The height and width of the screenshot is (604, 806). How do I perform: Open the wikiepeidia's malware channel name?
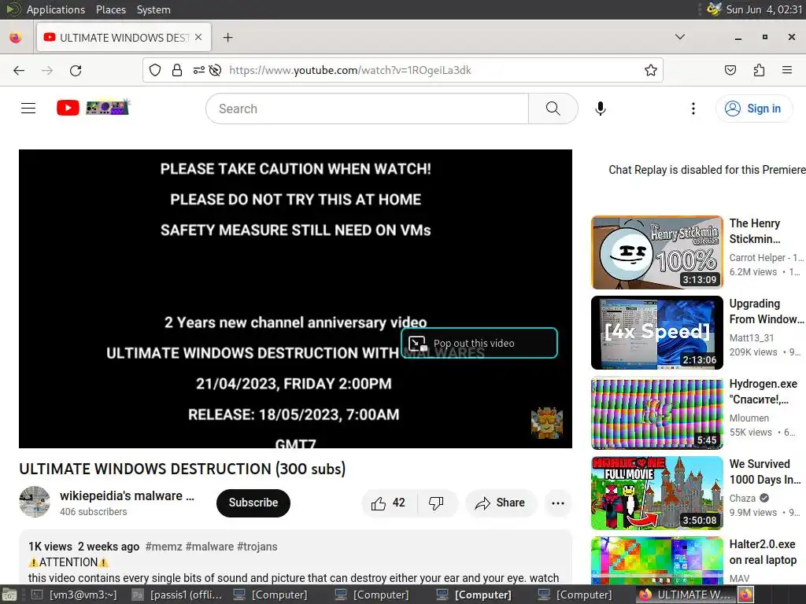(x=127, y=495)
